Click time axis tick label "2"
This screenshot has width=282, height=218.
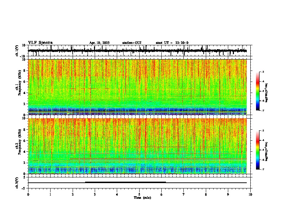point(73,194)
